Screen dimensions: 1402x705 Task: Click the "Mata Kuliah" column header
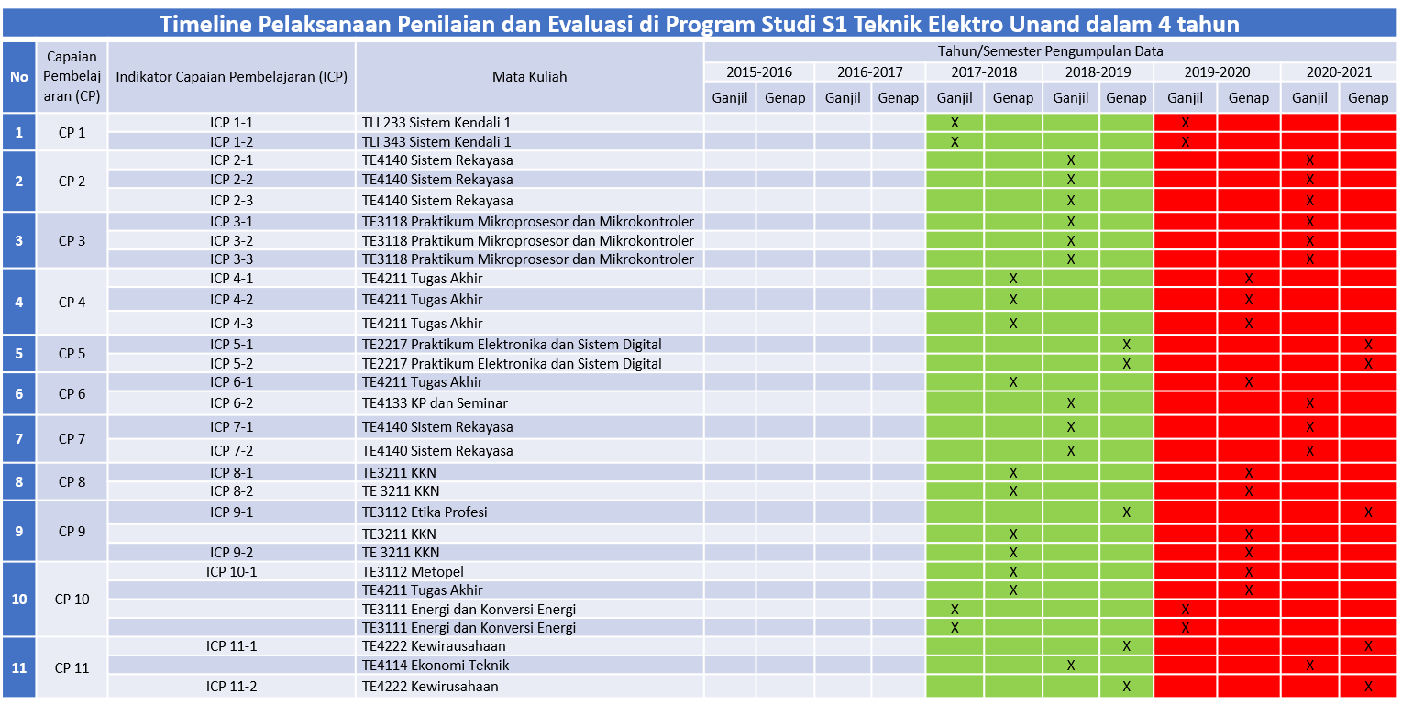(x=529, y=77)
